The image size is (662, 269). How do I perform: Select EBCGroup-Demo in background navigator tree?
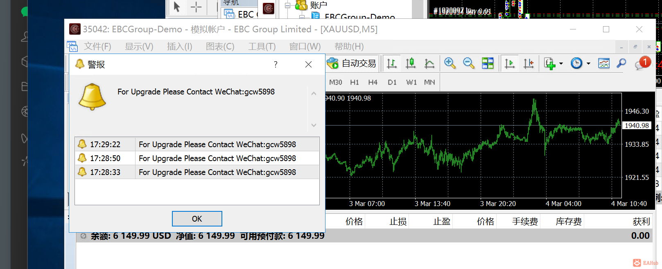(x=359, y=17)
